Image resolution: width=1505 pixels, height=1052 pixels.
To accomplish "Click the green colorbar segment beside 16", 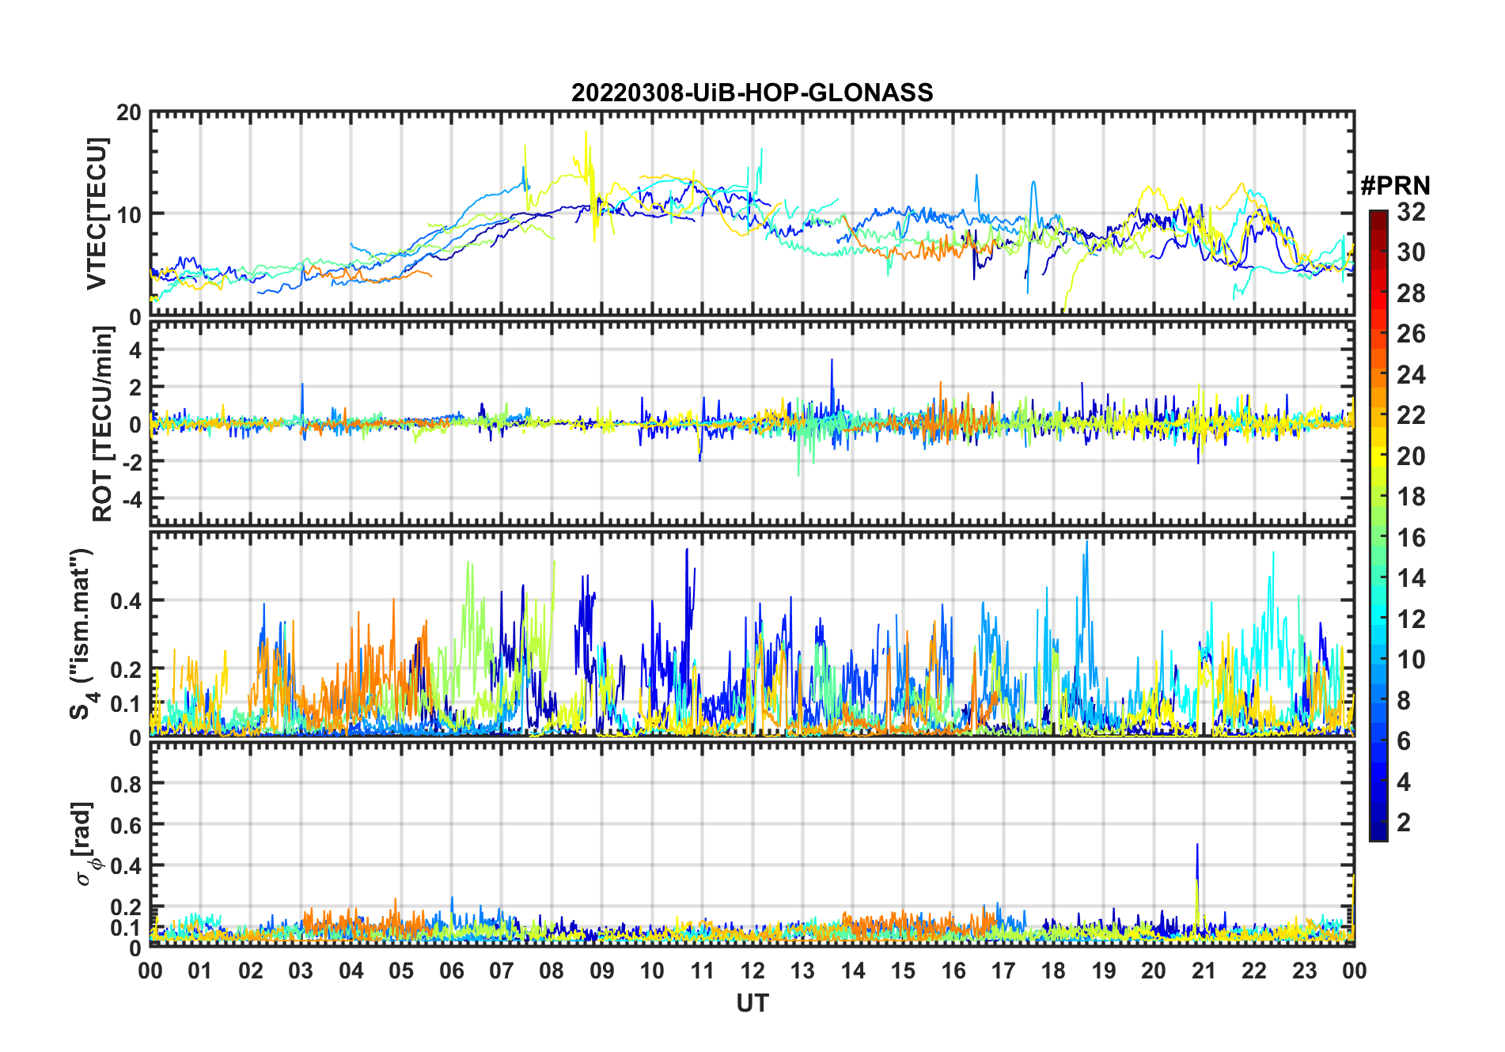I will coord(1378,538).
